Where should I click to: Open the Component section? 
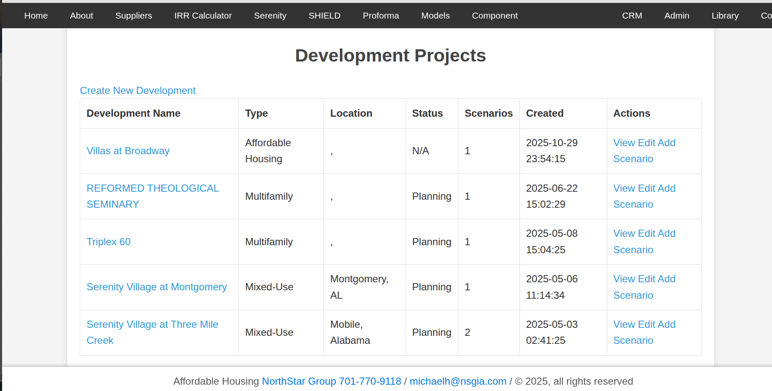(x=495, y=16)
